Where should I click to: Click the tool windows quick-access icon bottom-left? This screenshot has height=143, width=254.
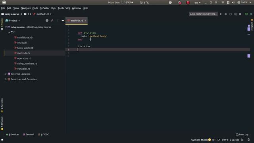(2, 139)
